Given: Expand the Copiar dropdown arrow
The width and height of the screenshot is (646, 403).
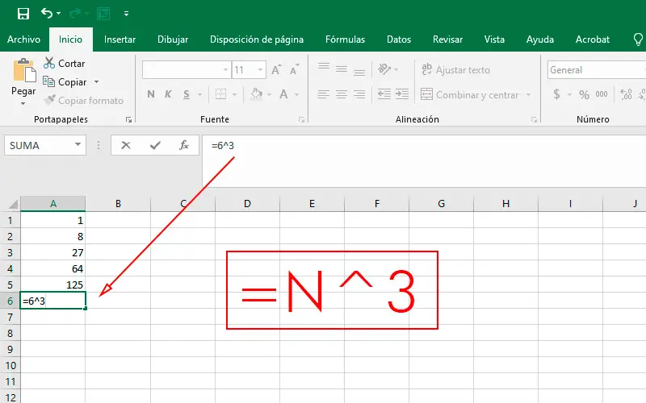Looking at the screenshot, I should click(x=96, y=82).
